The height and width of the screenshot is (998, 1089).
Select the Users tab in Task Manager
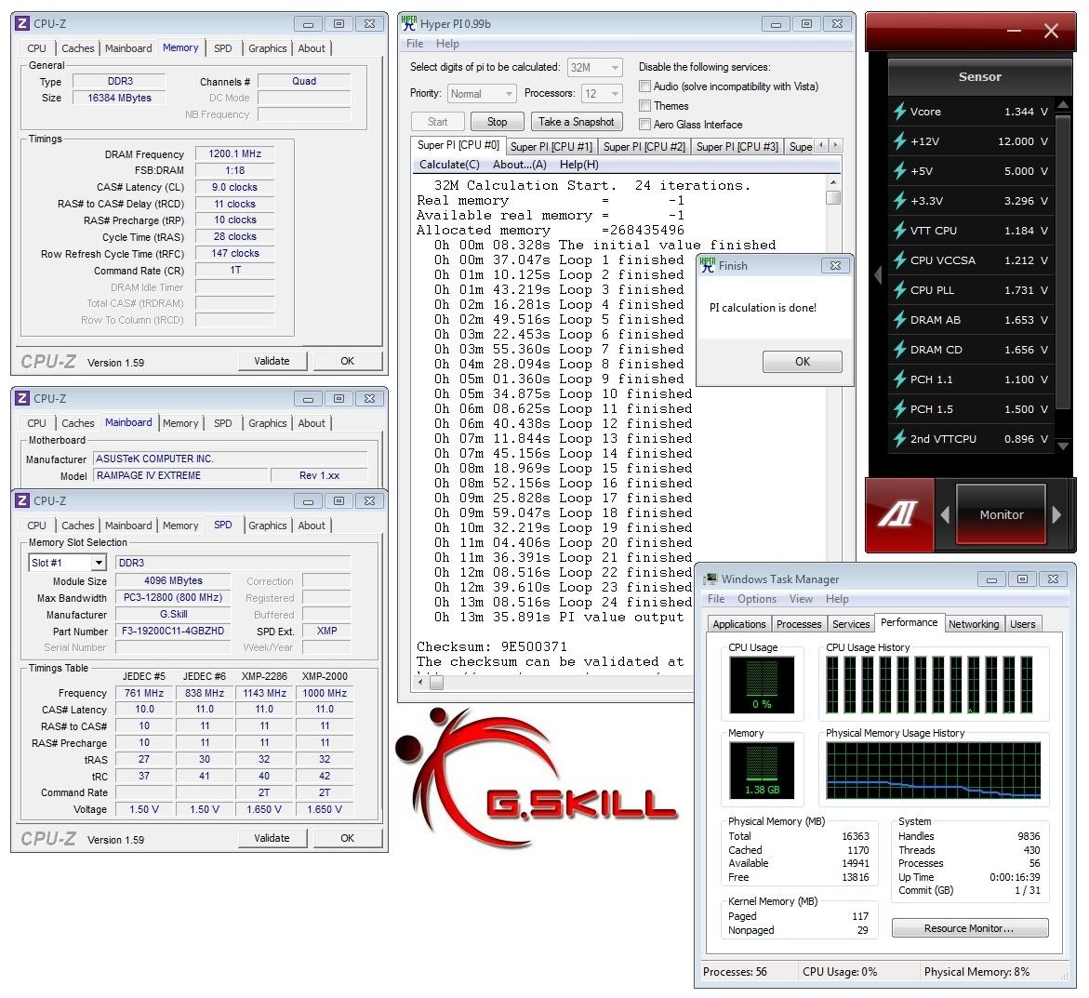pos(1022,624)
